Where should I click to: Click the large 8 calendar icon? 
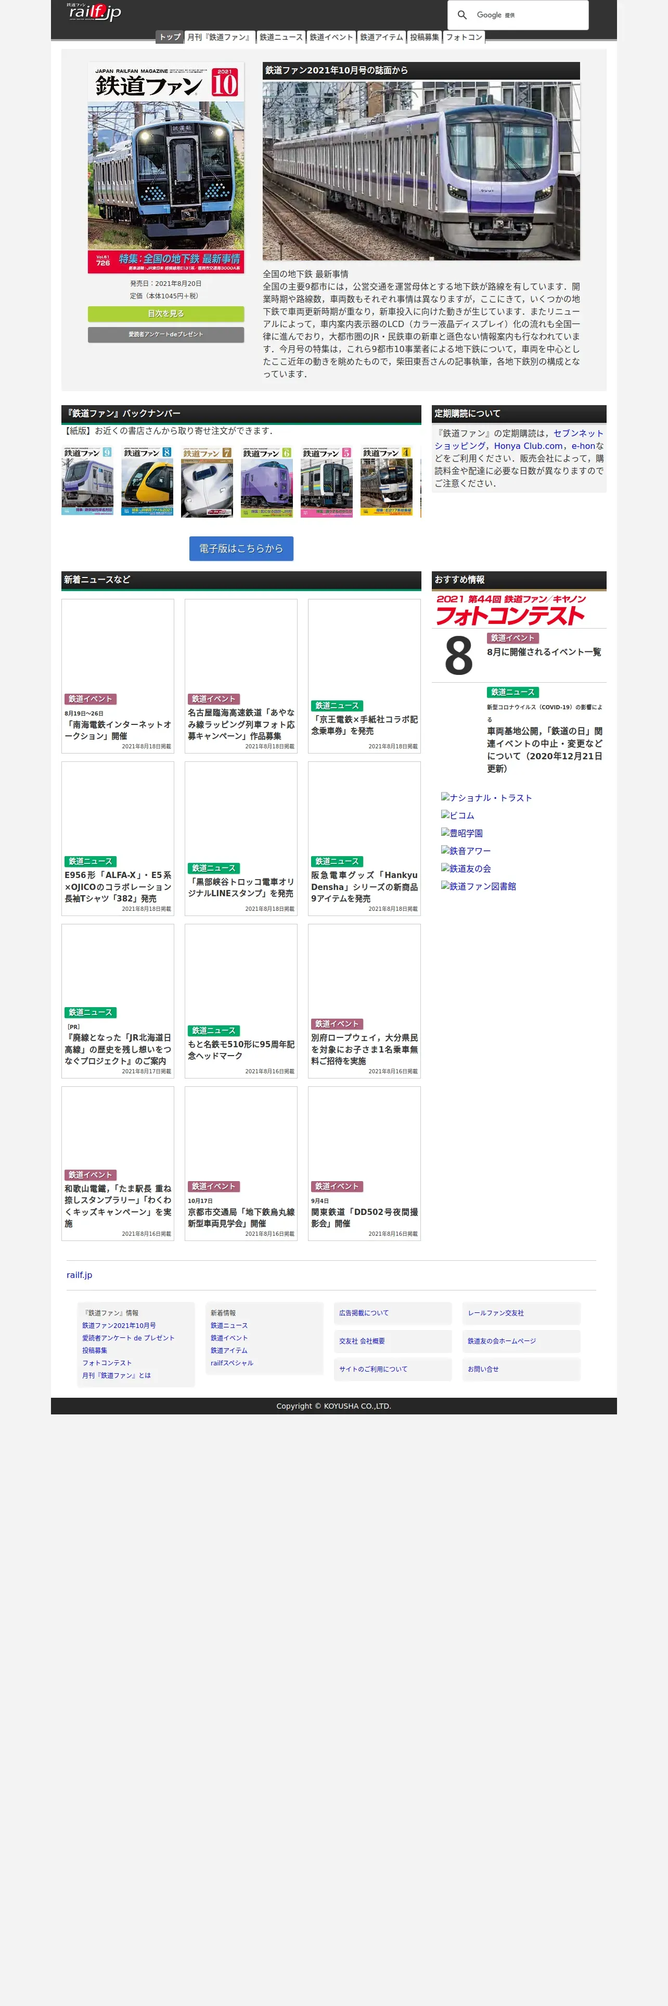458,655
